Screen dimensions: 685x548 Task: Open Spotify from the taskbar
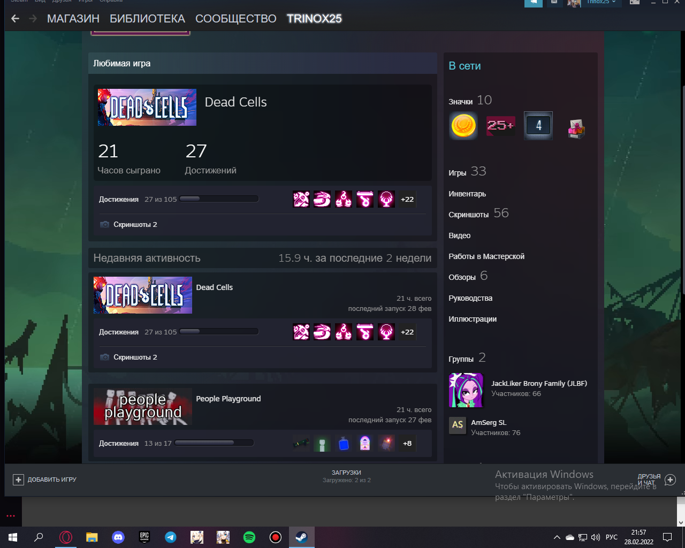pos(249,537)
